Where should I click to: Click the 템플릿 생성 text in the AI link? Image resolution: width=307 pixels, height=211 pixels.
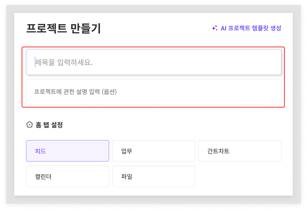click(267, 28)
